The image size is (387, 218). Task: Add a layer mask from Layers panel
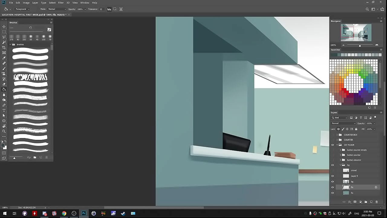coord(355,202)
